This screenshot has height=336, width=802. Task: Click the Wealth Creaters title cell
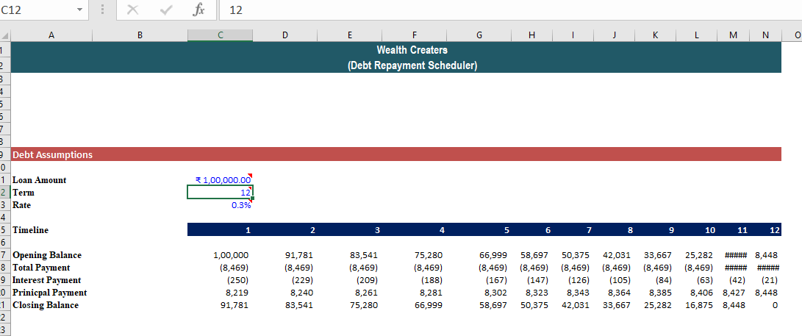412,50
